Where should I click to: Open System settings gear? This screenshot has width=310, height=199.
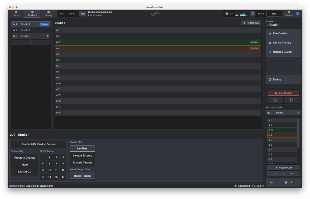pyautogui.click(x=289, y=14)
